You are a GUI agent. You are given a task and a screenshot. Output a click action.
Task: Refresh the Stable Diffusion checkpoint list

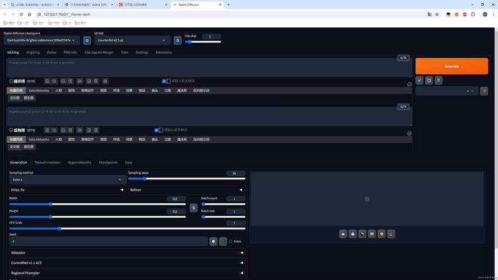tap(87, 40)
